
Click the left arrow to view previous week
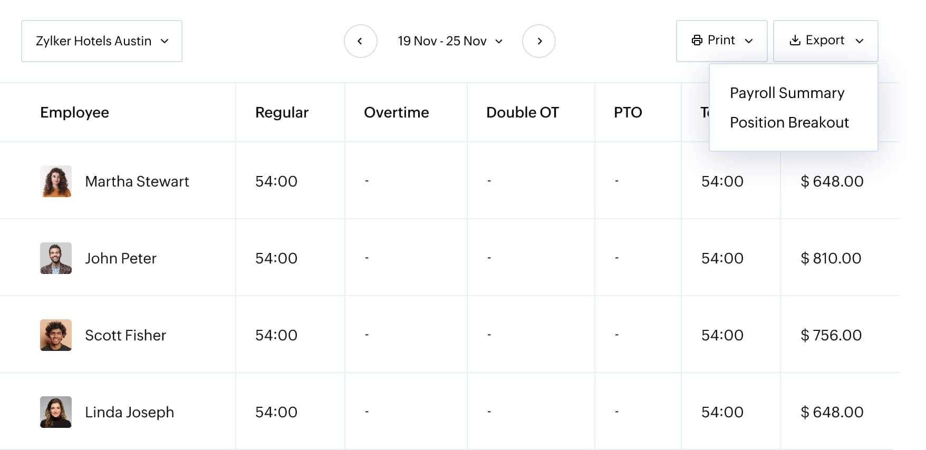361,41
